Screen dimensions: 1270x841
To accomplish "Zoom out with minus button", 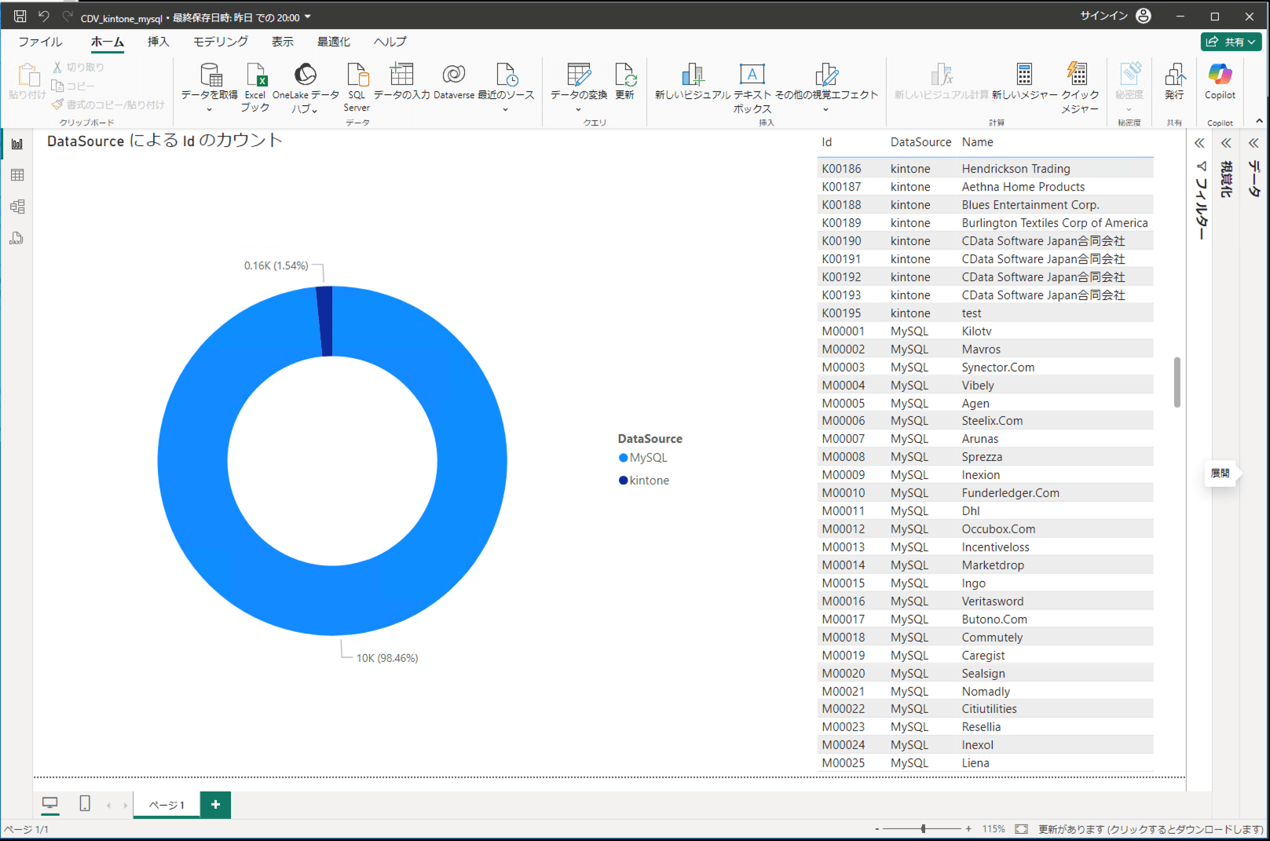I will (x=877, y=829).
